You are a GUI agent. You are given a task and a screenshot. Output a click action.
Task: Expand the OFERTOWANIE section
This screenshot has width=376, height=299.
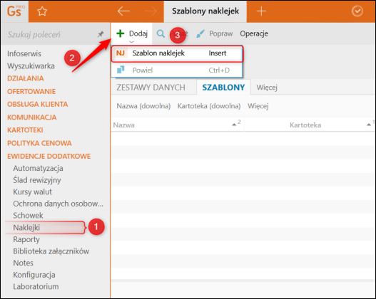(31, 91)
